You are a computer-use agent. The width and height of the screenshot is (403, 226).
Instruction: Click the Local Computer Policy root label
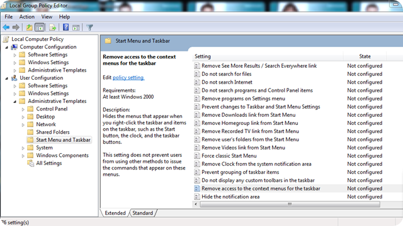(x=38, y=39)
